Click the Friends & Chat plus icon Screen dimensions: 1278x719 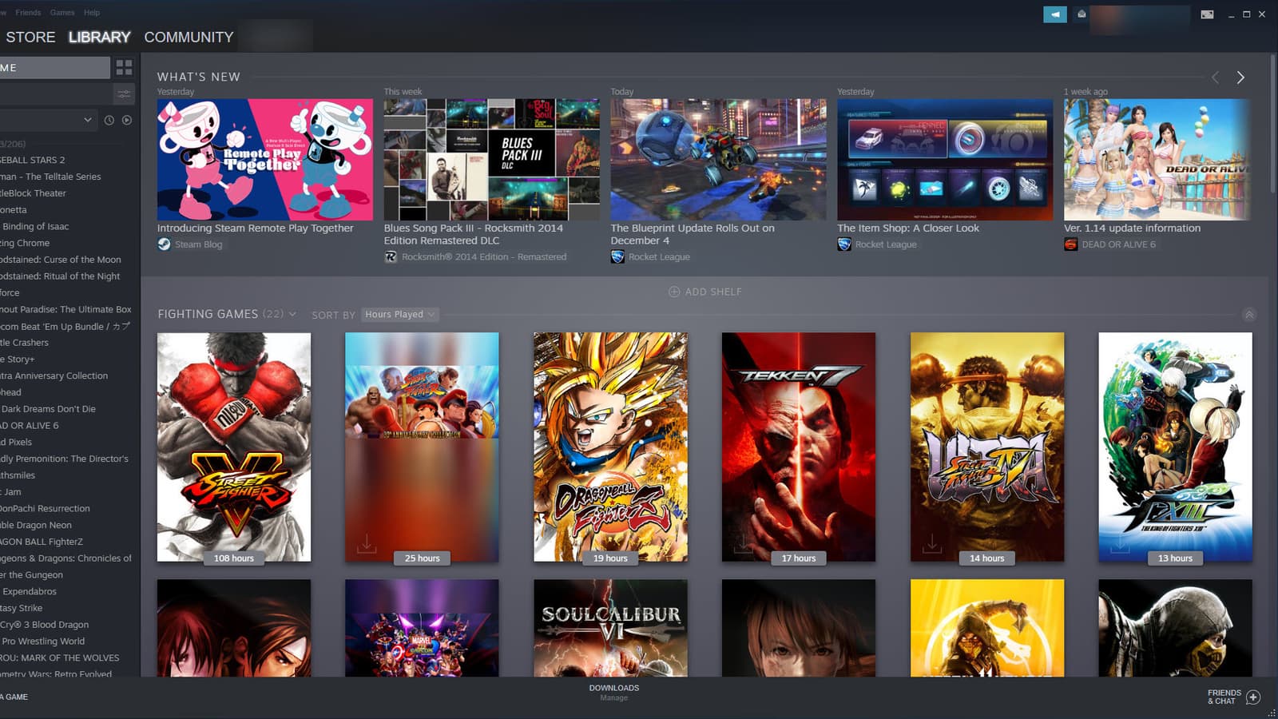(1253, 697)
